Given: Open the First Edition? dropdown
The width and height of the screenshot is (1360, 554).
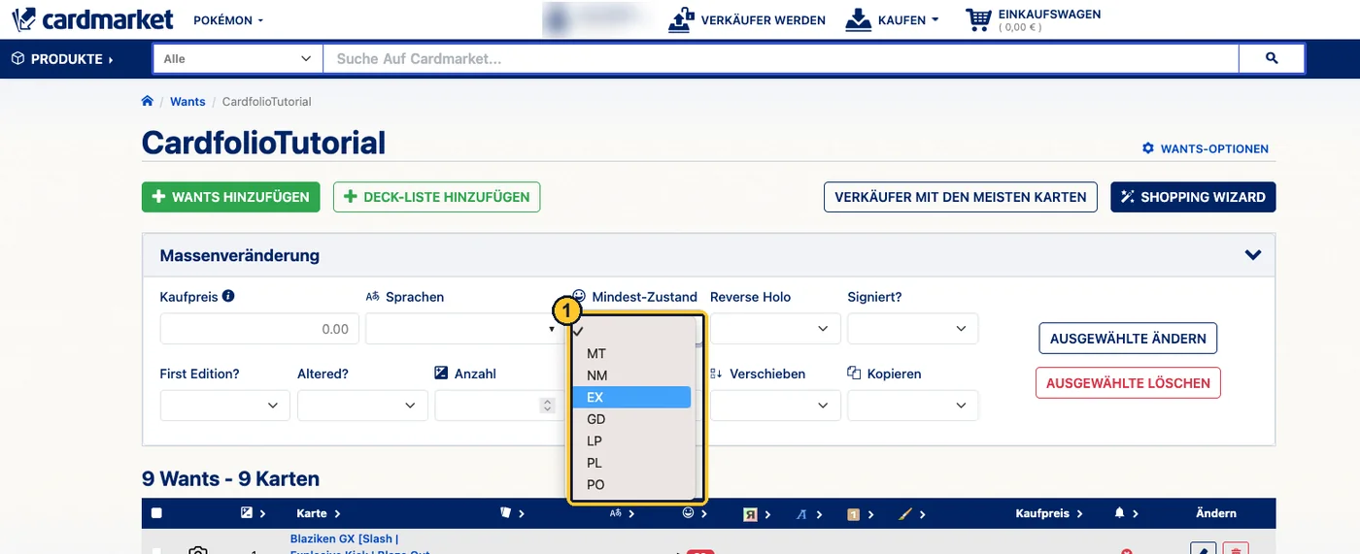Looking at the screenshot, I should click(224, 406).
